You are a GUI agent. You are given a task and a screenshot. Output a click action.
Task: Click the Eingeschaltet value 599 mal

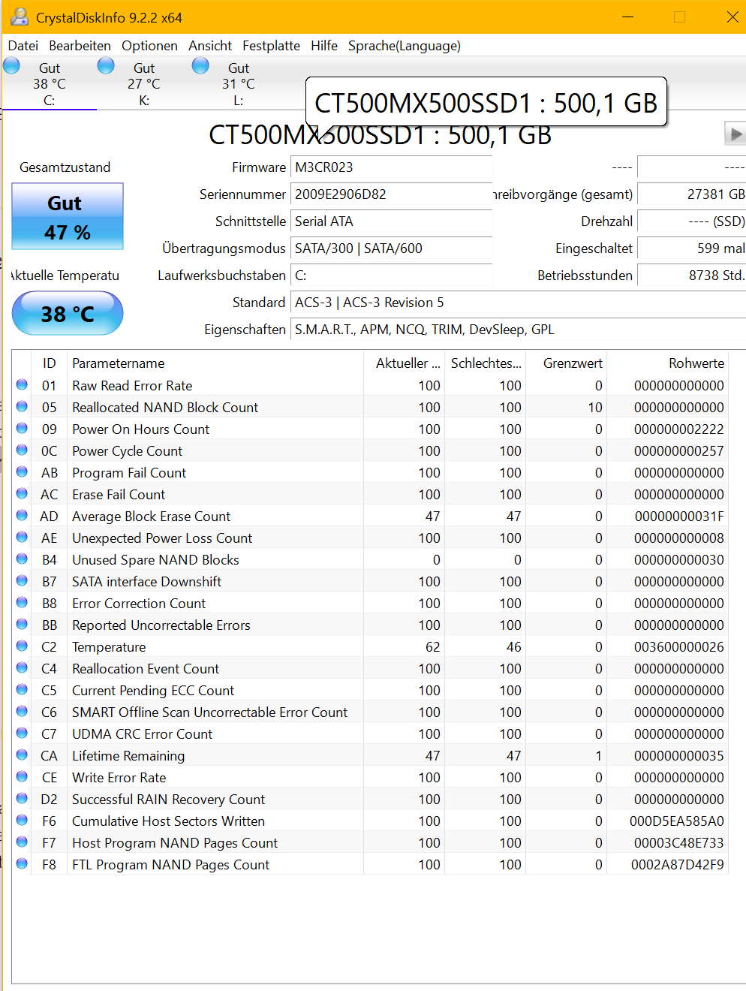(x=691, y=249)
